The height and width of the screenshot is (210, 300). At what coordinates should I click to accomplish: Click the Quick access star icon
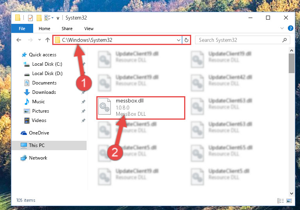click(24, 55)
